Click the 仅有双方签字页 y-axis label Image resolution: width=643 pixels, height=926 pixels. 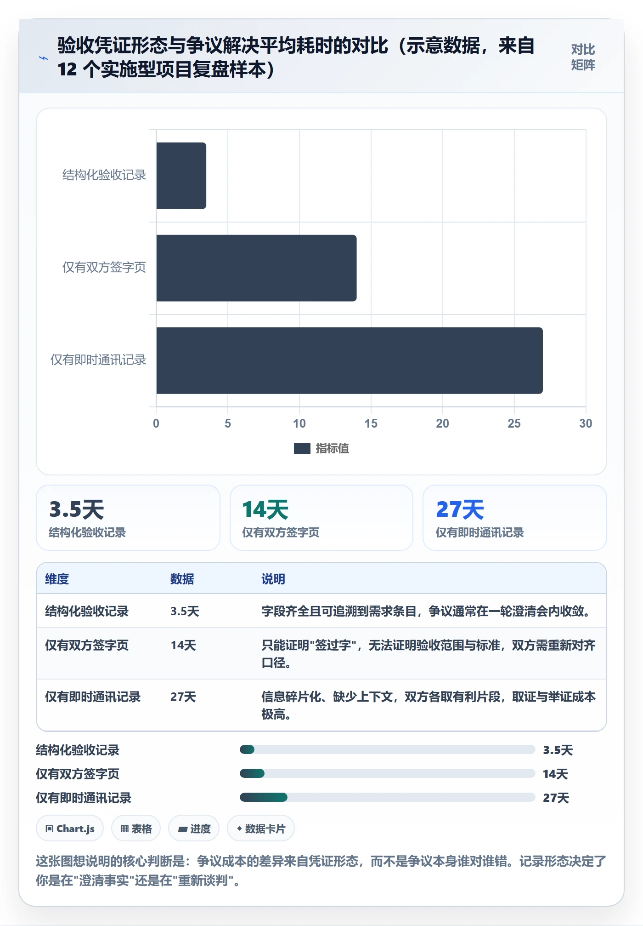pyautogui.click(x=104, y=268)
